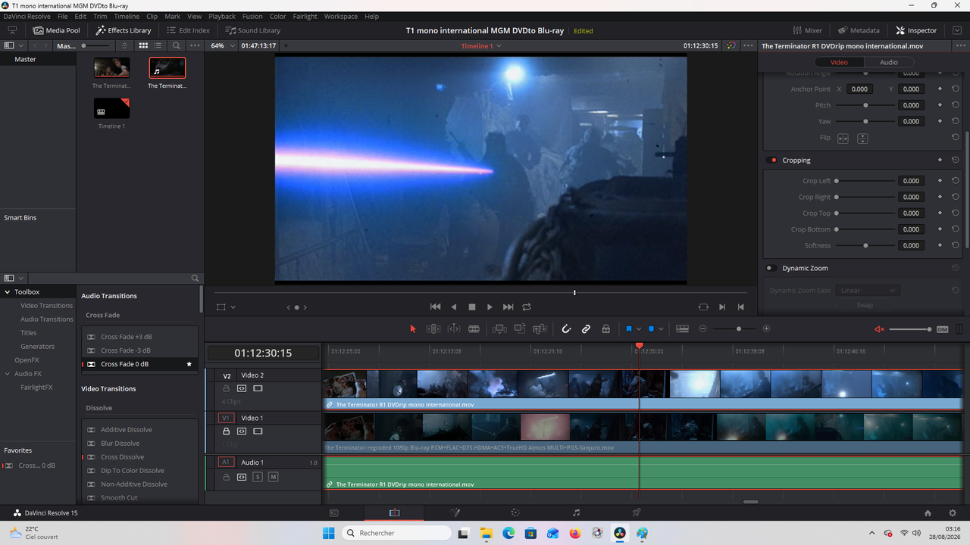Viewport: 970px width, 545px height.
Task: Activate Trim Edit Mode tool
Action: click(433, 329)
